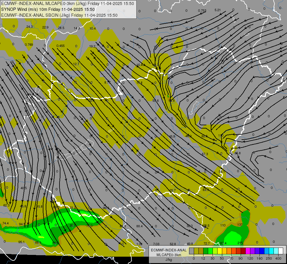Click the legend tick label 12
287x264 pixels.
[203, 258]
